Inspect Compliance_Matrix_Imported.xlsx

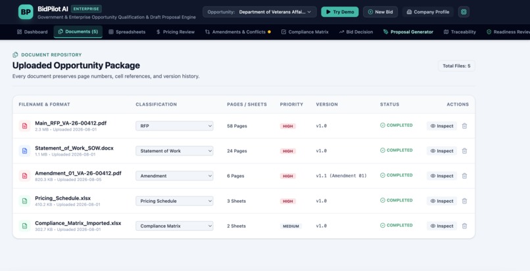pos(442,226)
